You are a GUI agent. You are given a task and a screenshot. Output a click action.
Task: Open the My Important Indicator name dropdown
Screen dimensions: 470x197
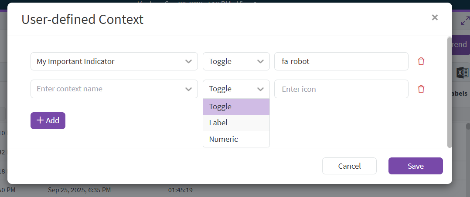point(188,61)
